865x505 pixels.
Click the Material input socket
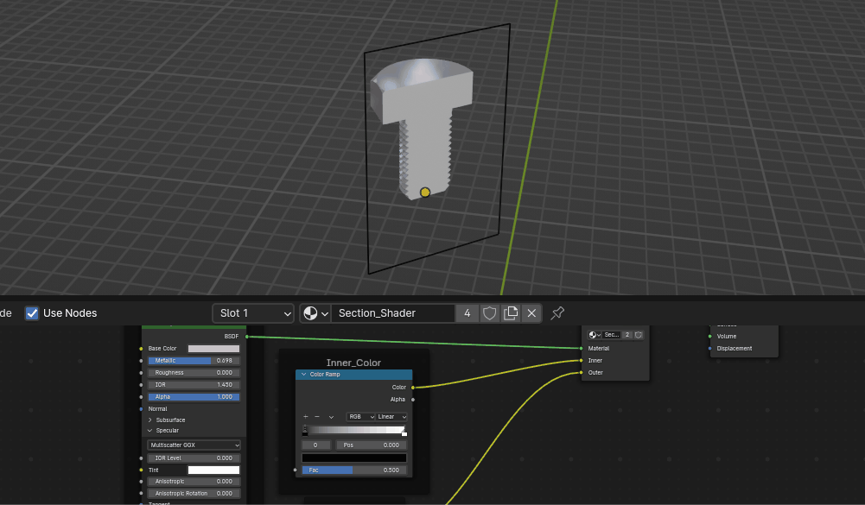pyautogui.click(x=582, y=349)
